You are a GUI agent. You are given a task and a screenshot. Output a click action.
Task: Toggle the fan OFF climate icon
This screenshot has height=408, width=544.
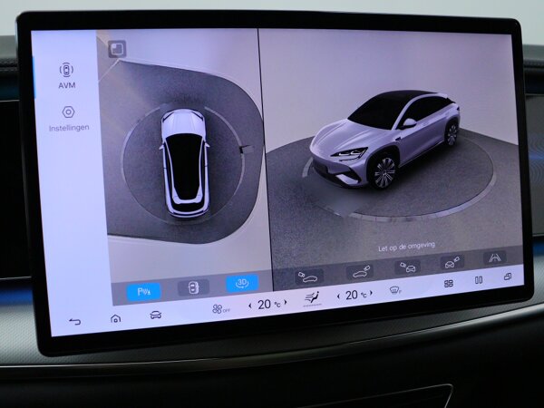pyautogui.click(x=220, y=308)
